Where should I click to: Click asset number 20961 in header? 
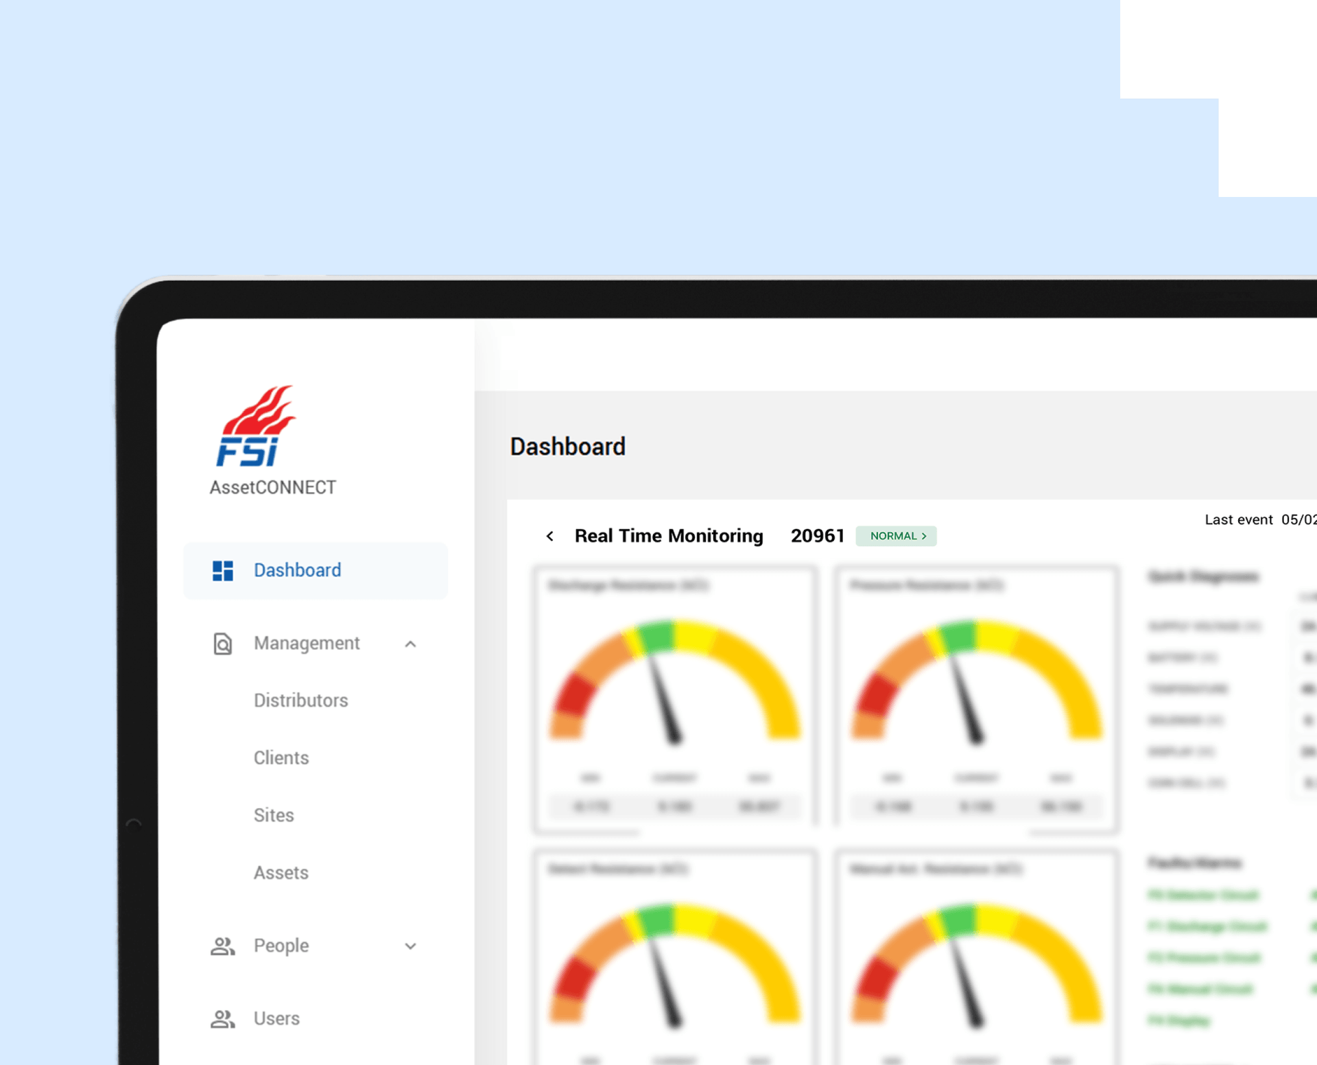pos(817,536)
